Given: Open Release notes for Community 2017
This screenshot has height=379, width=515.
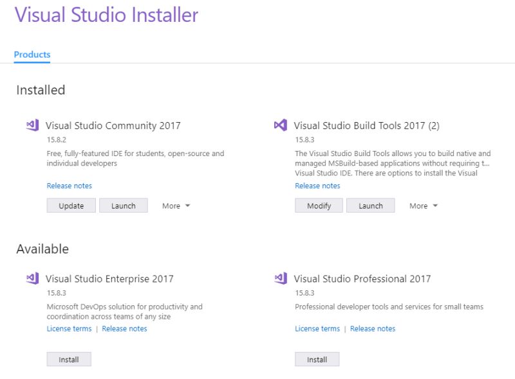Looking at the screenshot, I should (69, 186).
